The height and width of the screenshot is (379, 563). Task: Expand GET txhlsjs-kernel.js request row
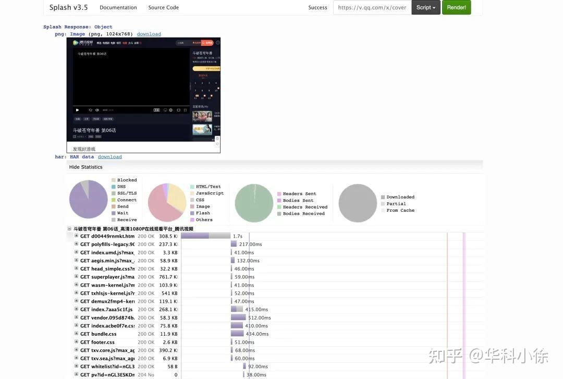tap(76, 293)
